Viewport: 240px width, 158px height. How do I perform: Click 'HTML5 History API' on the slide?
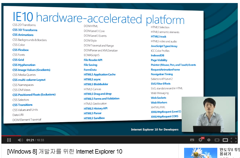pos(96,108)
